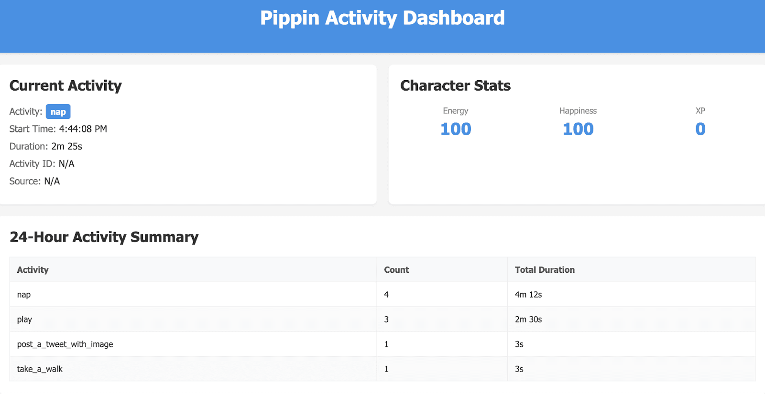Click the Activity column header
This screenshot has height=394, width=765.
point(33,270)
